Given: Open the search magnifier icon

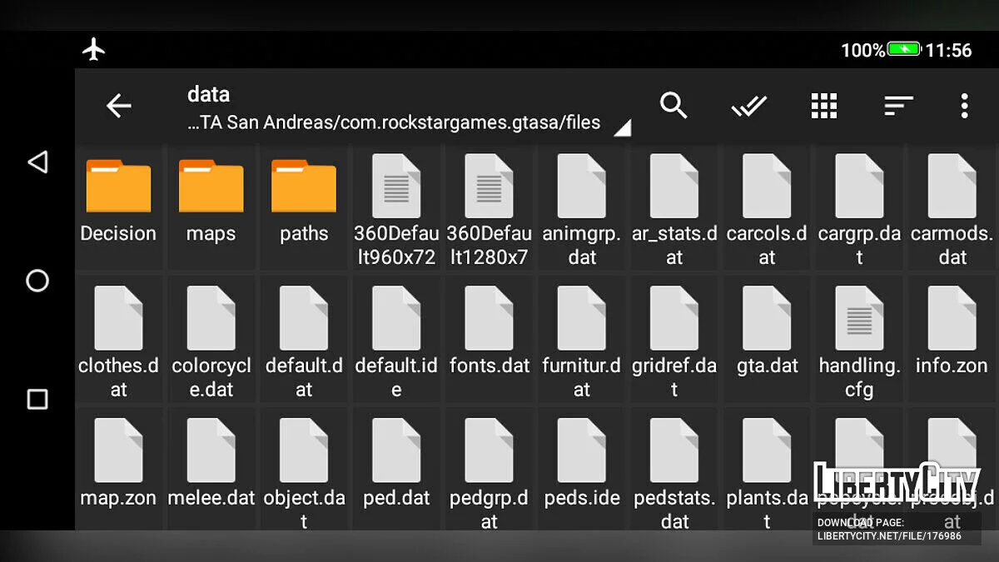Looking at the screenshot, I should (x=673, y=106).
